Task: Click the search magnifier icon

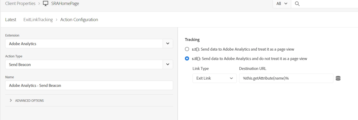Action: [297, 4]
